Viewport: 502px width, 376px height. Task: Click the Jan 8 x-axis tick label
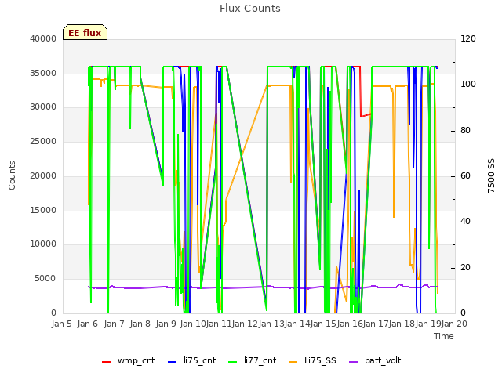click(140, 324)
